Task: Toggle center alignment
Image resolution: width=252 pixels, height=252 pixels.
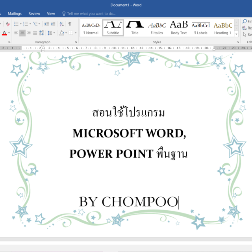Action: pyautogui.click(x=22, y=33)
